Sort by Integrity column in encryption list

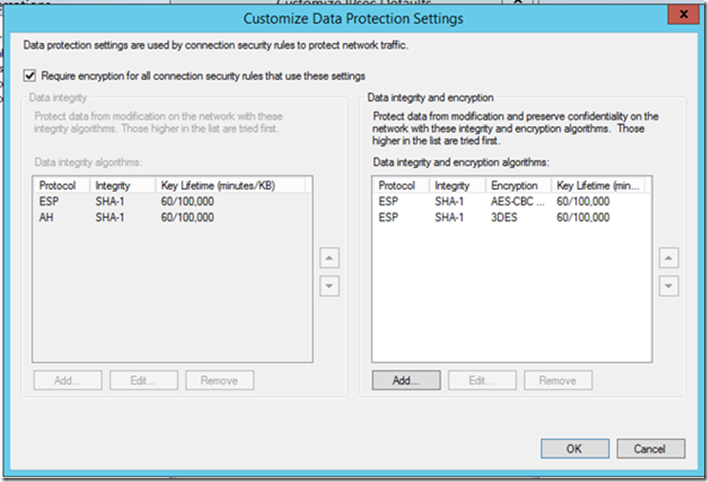pos(457,185)
